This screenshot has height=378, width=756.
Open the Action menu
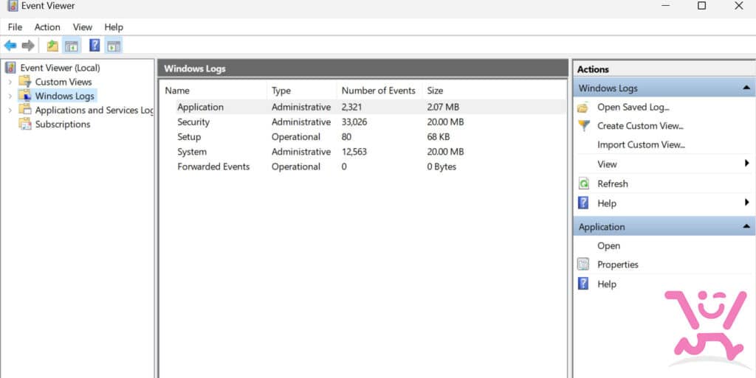click(x=47, y=27)
